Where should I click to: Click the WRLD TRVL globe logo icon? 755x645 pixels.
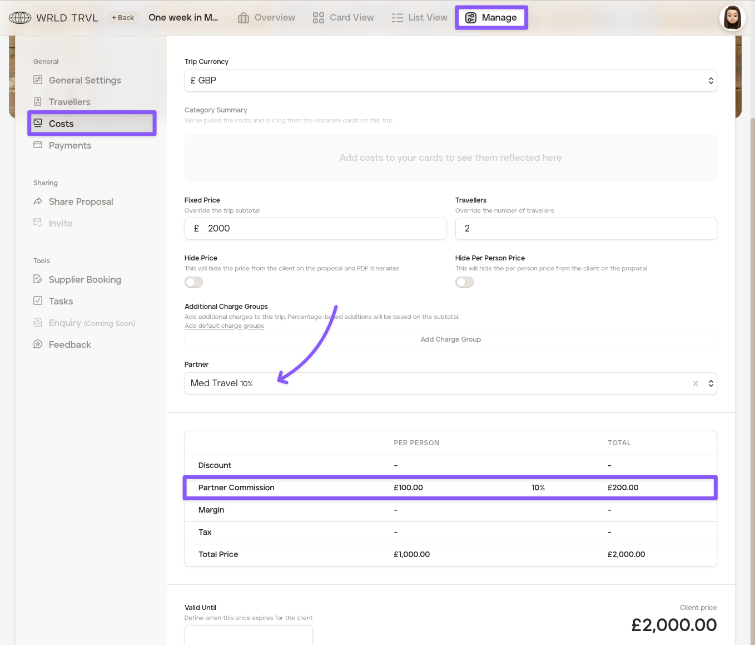pyautogui.click(x=20, y=18)
